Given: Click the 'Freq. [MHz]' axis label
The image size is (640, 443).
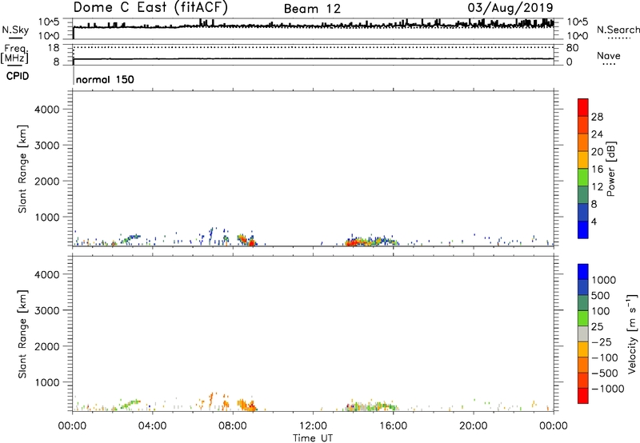Looking at the screenshot, I should [15, 54].
